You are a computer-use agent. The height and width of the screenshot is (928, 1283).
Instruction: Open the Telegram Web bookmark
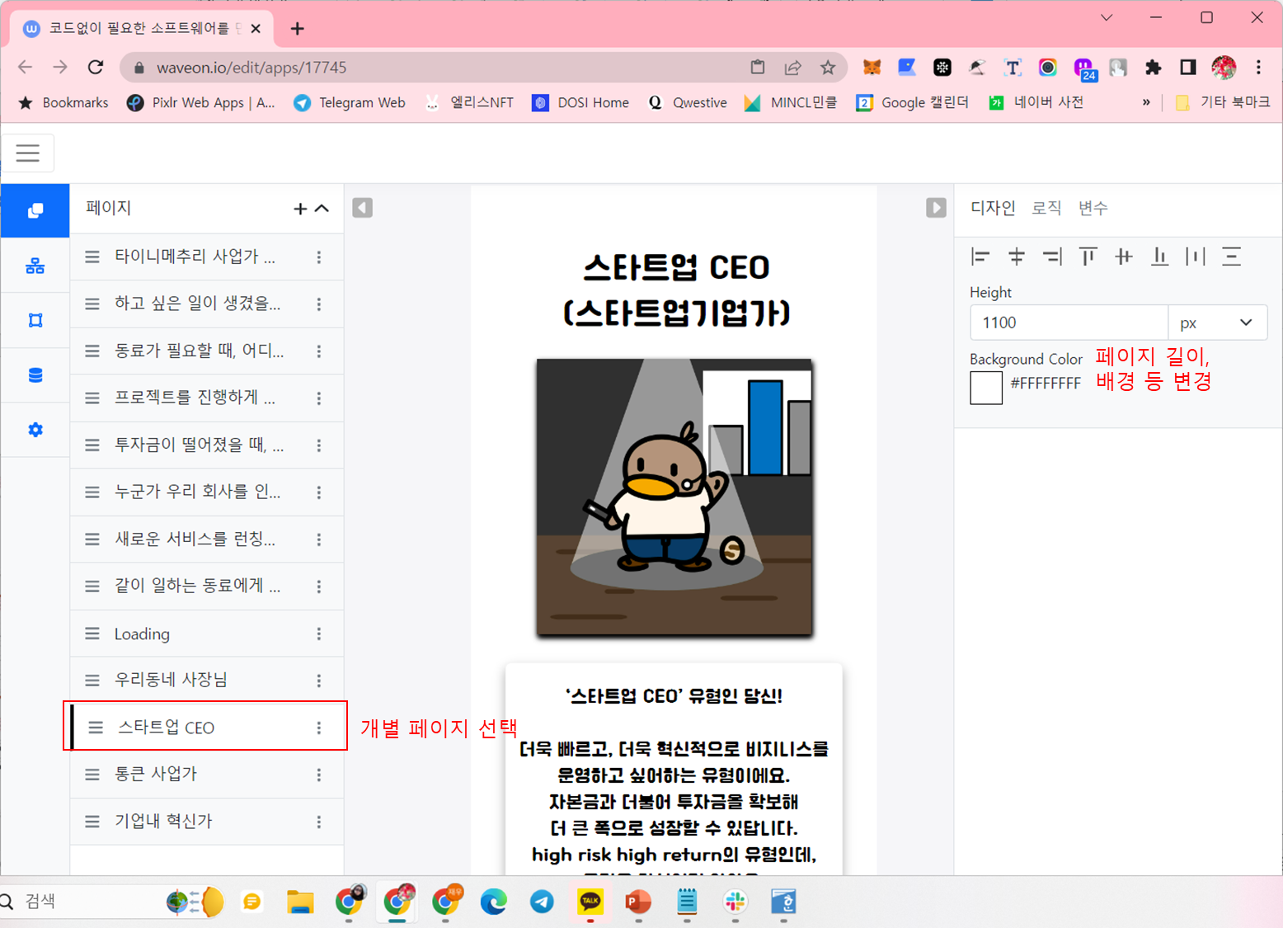350,102
